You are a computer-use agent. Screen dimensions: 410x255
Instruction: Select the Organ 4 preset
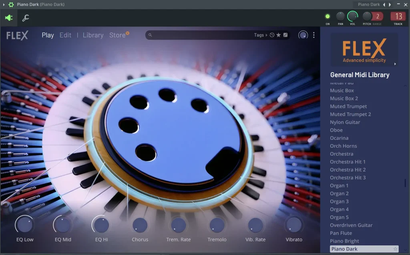coord(339,209)
